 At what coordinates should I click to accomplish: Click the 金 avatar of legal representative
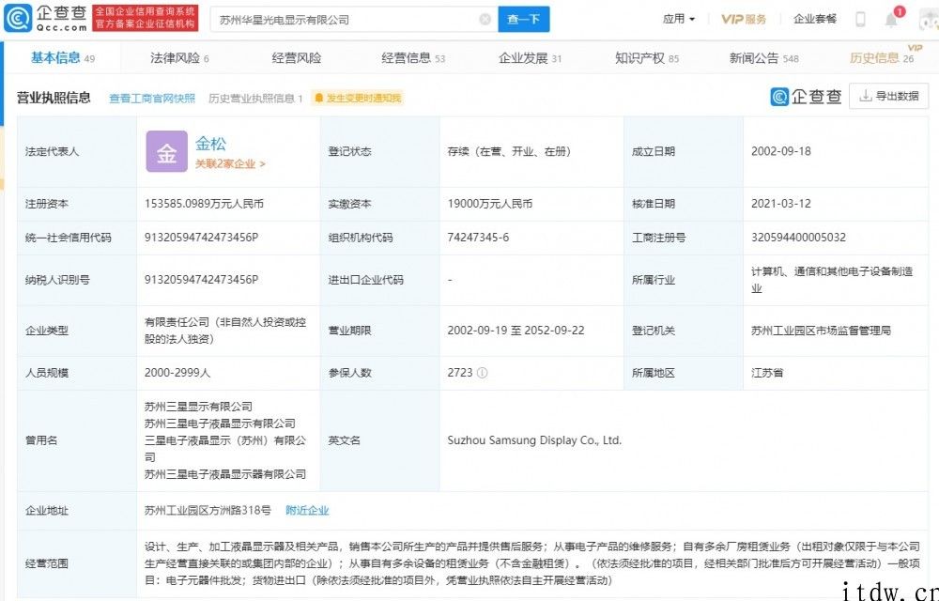point(166,151)
